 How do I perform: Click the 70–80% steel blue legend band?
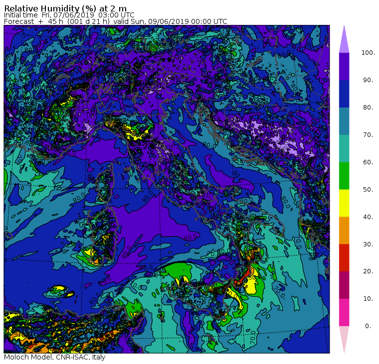coord(344,121)
